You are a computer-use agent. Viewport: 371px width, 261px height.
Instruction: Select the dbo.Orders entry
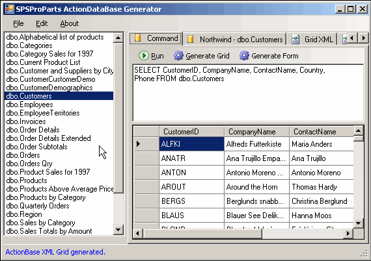tap(59, 155)
